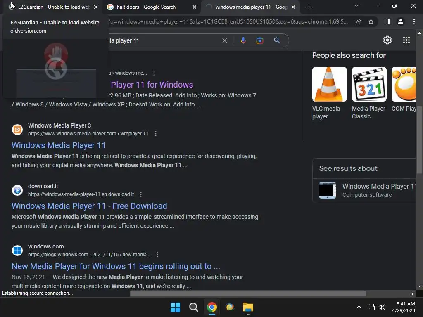Click the download.it site favicon
This screenshot has height=317, width=423.
click(x=17, y=190)
